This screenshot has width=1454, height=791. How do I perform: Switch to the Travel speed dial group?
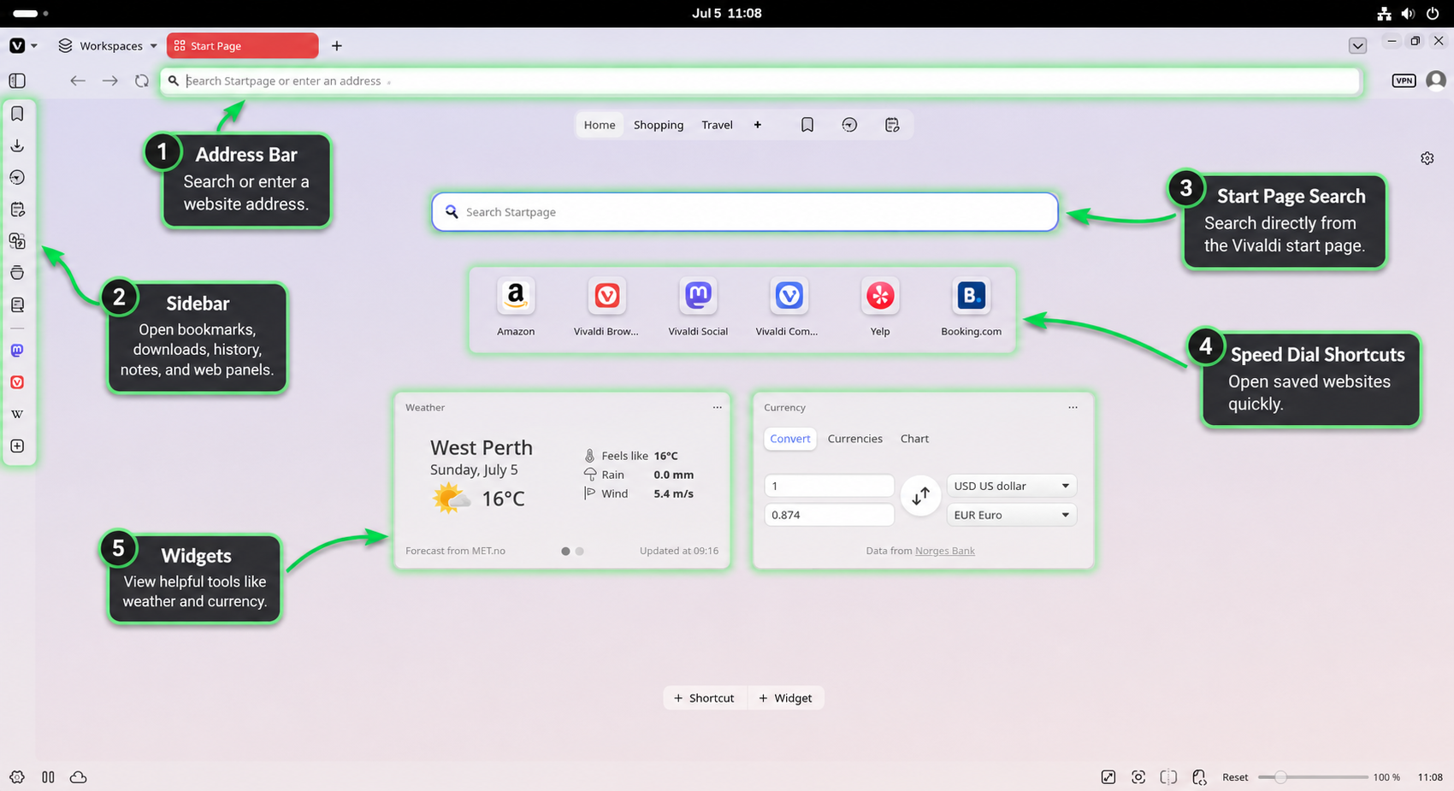[x=717, y=125]
